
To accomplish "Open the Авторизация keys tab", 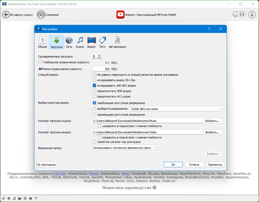I will pos(117,42).
